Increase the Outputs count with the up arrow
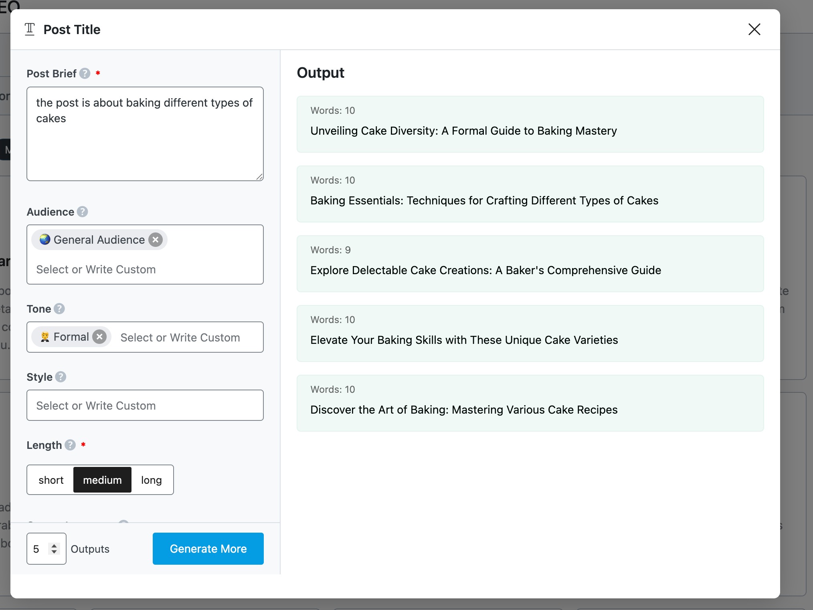 pos(54,545)
